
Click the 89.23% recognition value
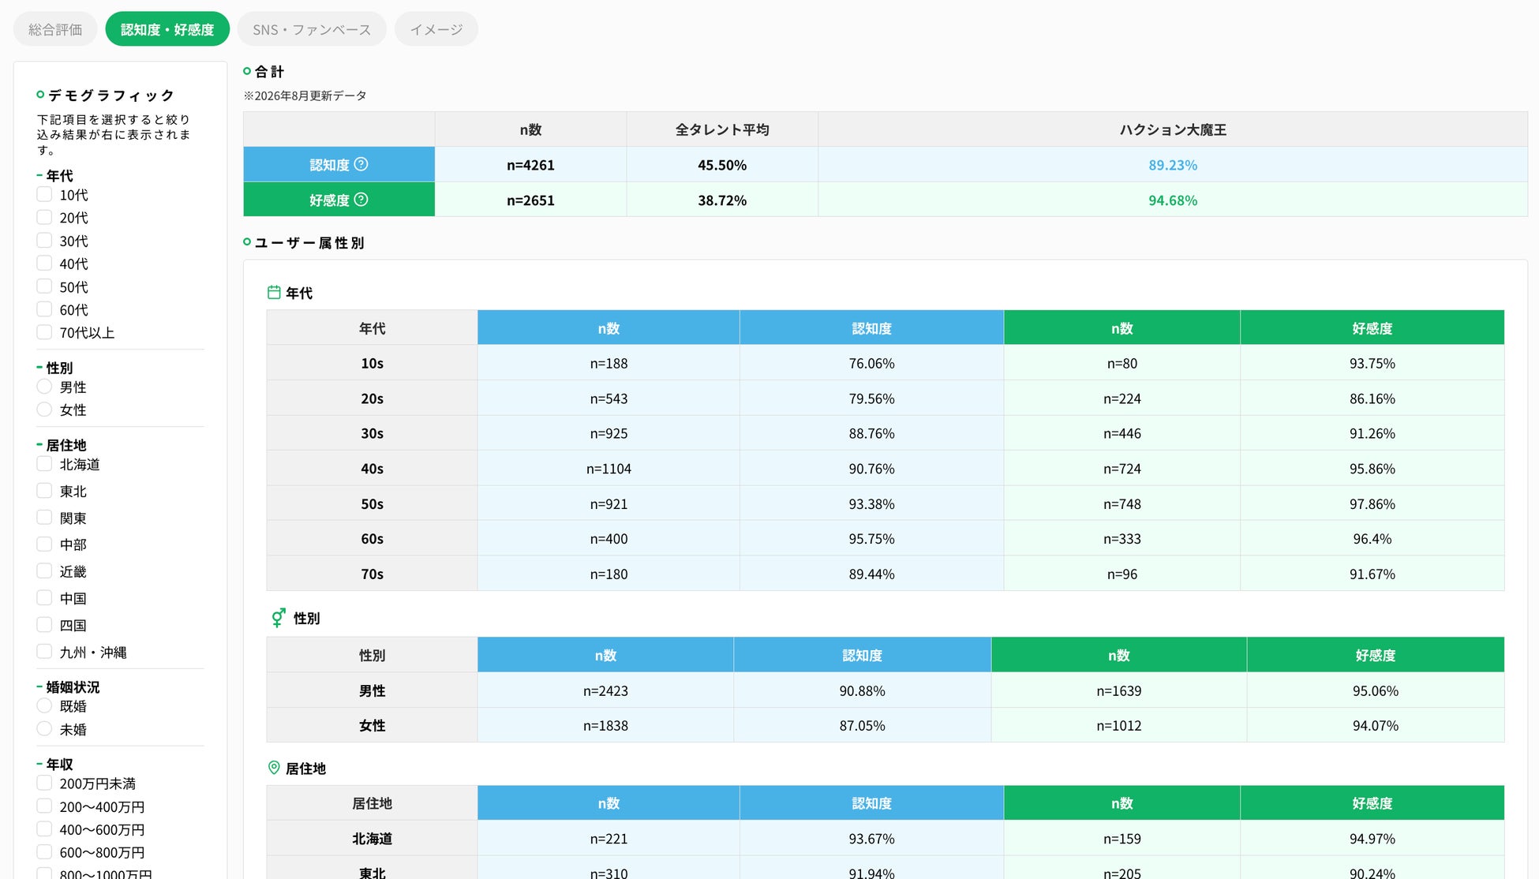pyautogui.click(x=1173, y=165)
